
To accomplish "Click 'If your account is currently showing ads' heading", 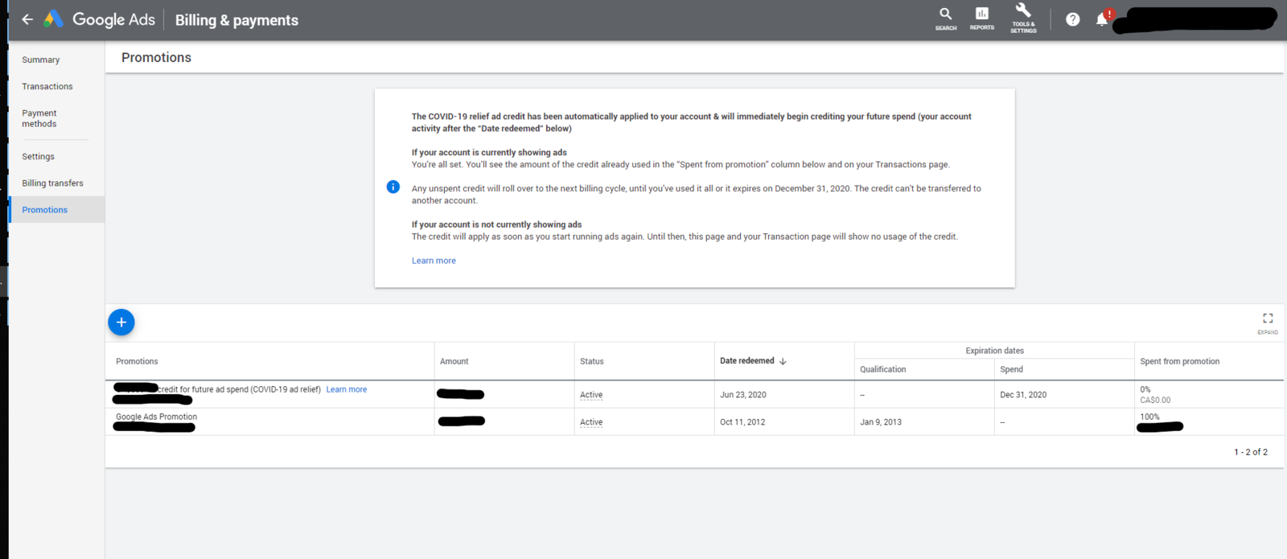I will click(489, 152).
